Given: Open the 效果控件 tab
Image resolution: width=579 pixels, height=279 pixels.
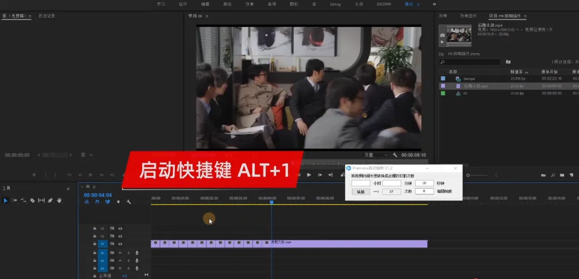Looking at the screenshot, I should [x=468, y=16].
